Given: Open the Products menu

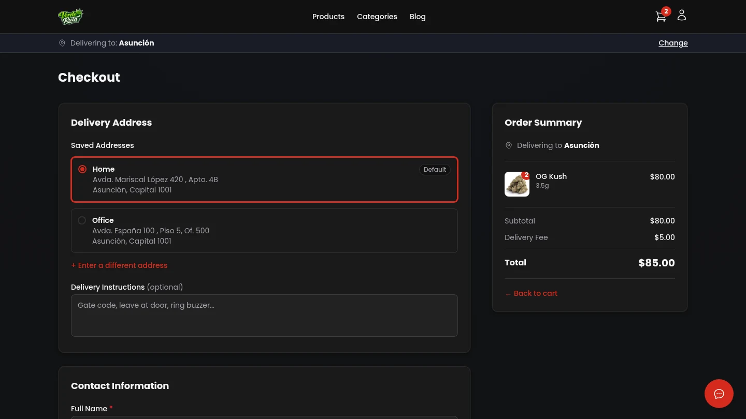Looking at the screenshot, I should tap(328, 17).
